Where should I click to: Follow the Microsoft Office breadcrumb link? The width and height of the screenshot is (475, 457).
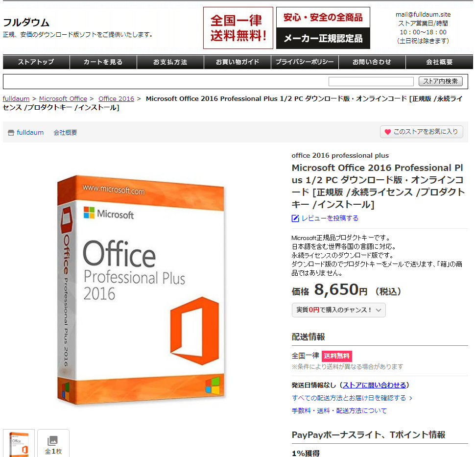63,99
